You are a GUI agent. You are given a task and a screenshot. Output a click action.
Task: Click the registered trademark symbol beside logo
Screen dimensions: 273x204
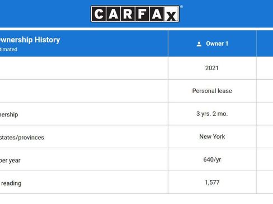tap(181, 7)
